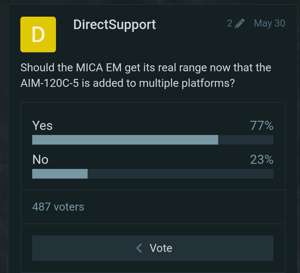300x273 pixels.
Task: Select the No option label
Action: (40, 159)
